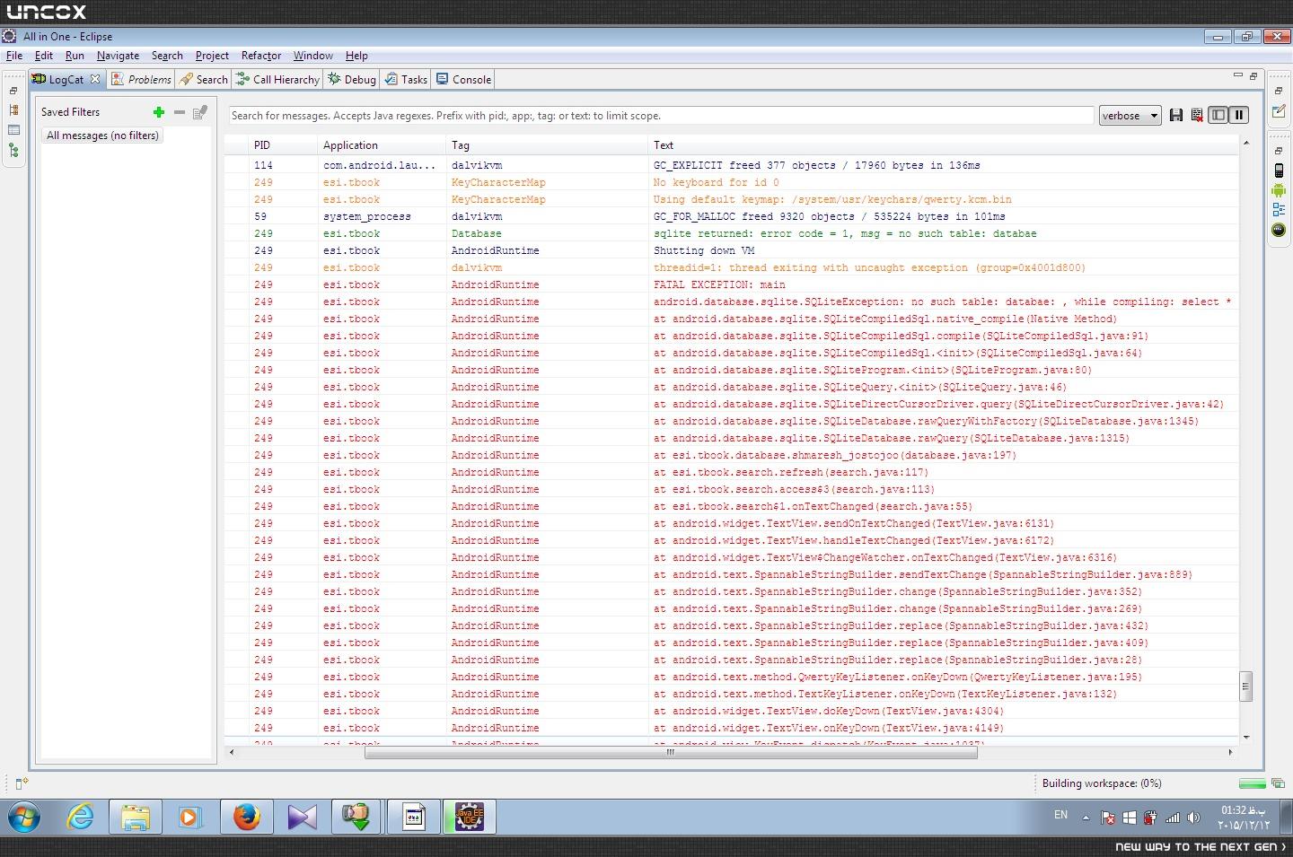Image resolution: width=1293 pixels, height=857 pixels.
Task: Open the table view icon in left trim
Action: 13,130
